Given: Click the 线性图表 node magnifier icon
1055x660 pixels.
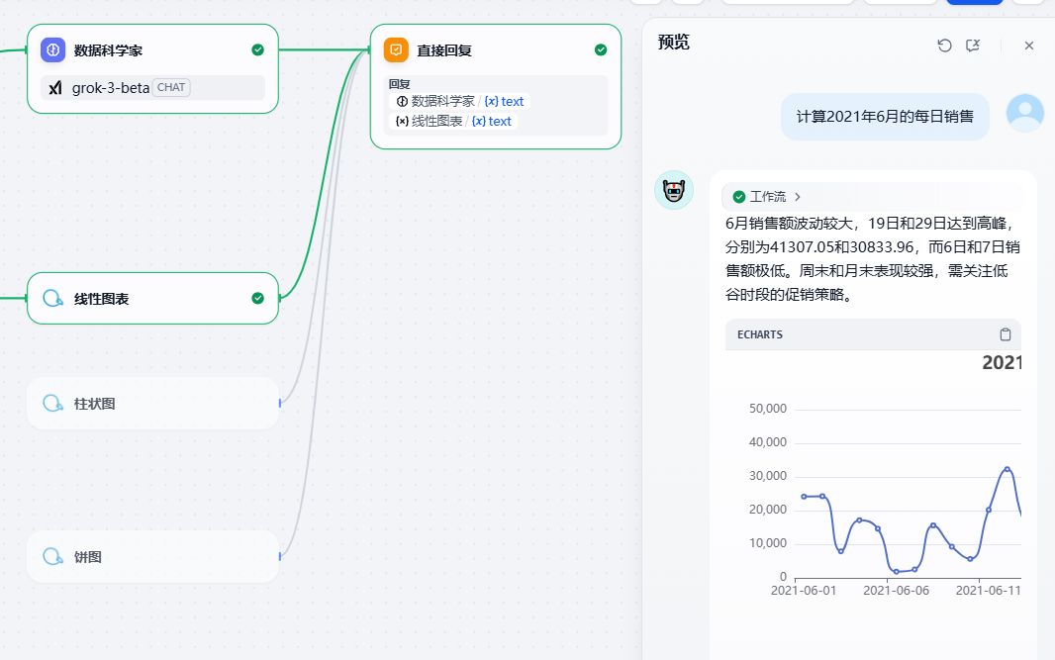Looking at the screenshot, I should (53, 298).
